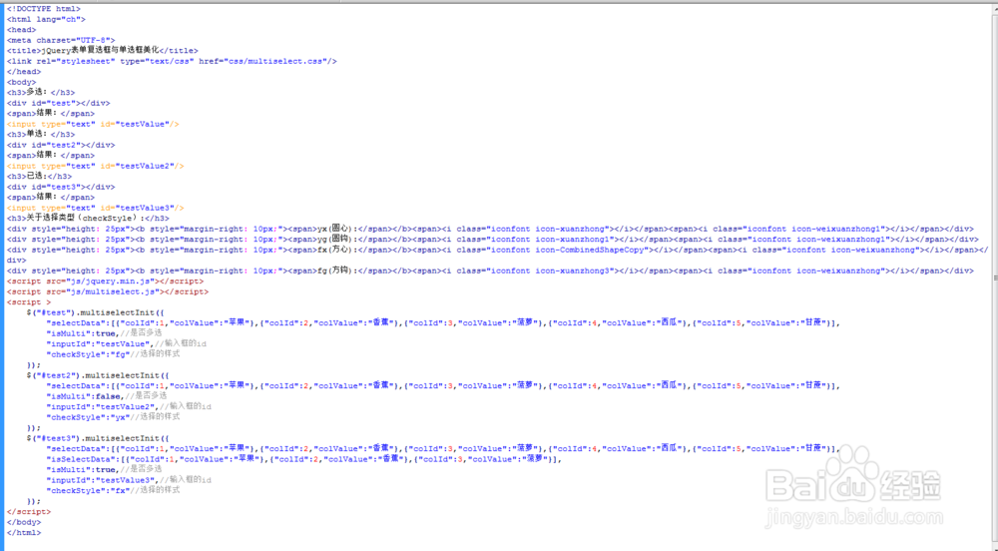
Task: Click the link tag for css/multiselect.css
Action: 172,61
